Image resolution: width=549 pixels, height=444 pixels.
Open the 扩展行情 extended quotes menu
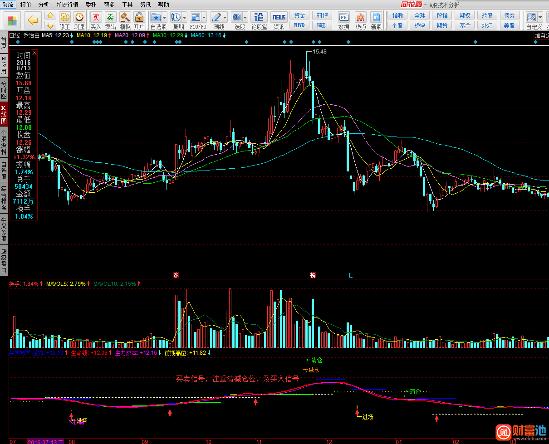[67, 5]
